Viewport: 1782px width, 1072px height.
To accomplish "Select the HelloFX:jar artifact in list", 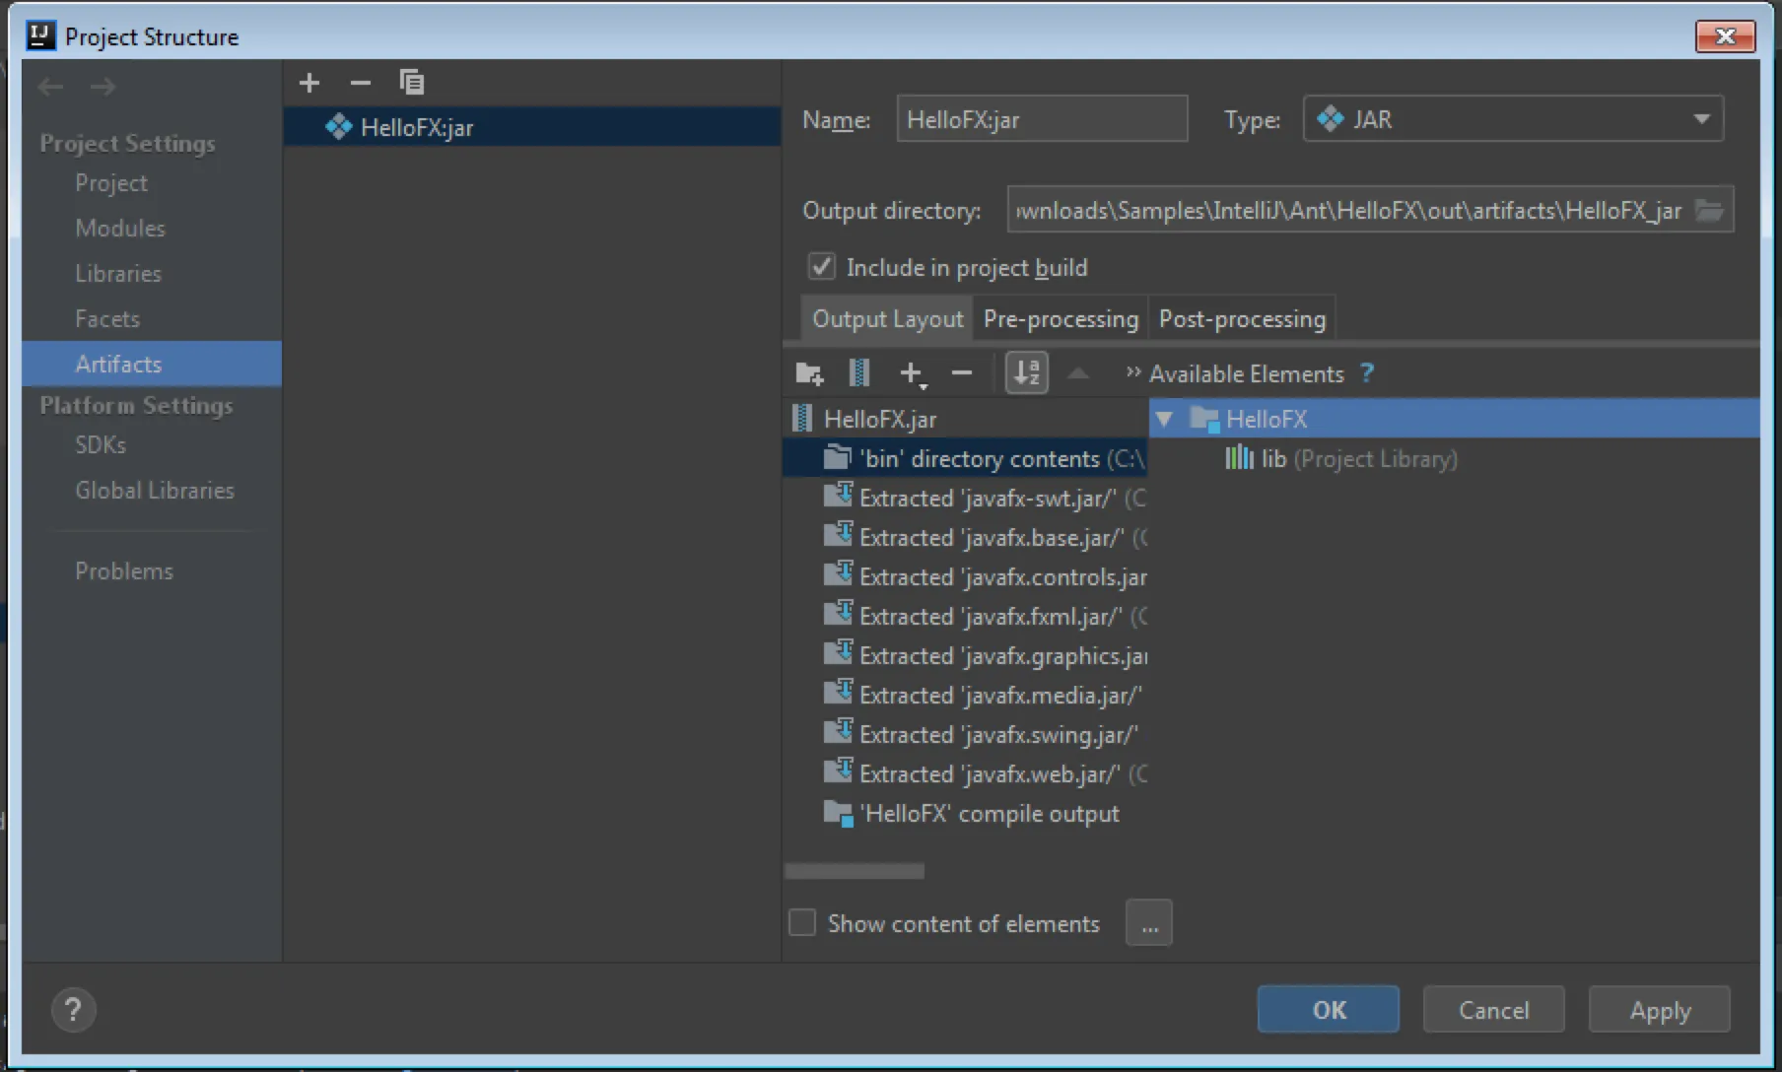I will (x=532, y=127).
